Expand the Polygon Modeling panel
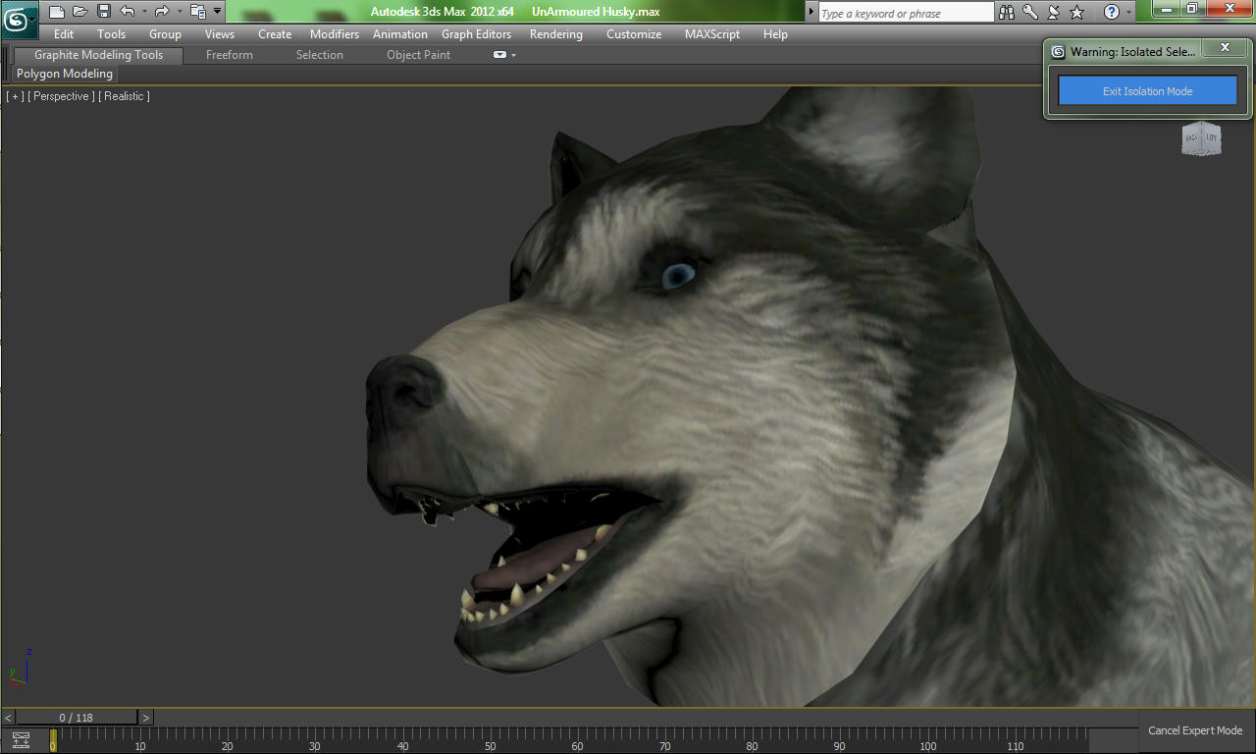1256x754 pixels. [x=65, y=74]
